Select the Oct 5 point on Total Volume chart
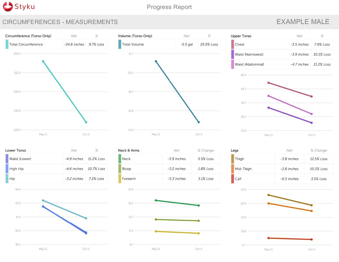339x262 pixels. click(x=199, y=122)
